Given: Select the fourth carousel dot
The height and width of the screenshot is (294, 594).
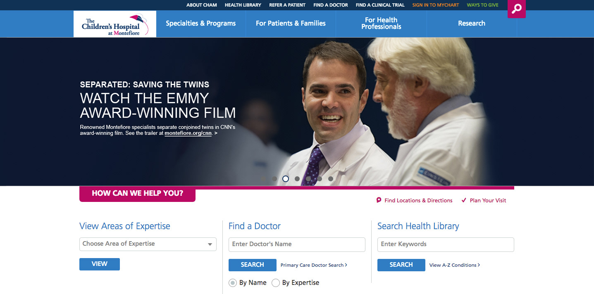Looking at the screenshot, I should [x=297, y=179].
